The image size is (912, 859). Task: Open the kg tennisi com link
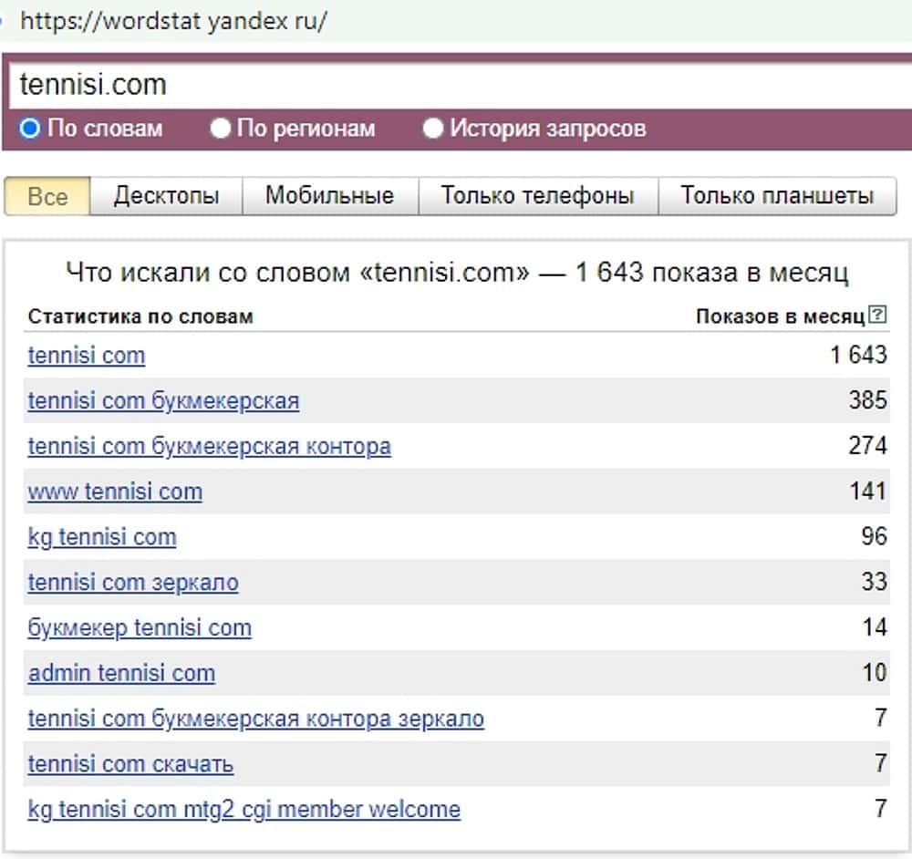102,537
